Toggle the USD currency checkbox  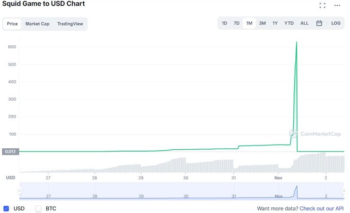pyautogui.click(x=6, y=208)
